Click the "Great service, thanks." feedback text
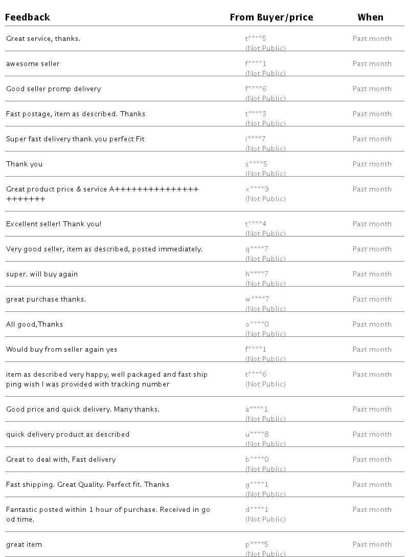This screenshot has width=409, height=557. [x=43, y=38]
